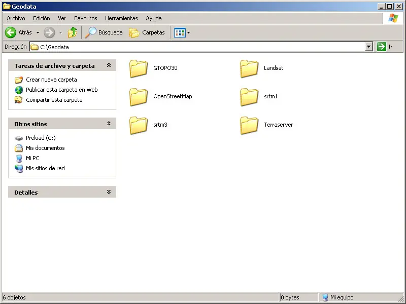This screenshot has width=406, height=304.
Task: Open the Favoritos menu
Action: (85, 18)
